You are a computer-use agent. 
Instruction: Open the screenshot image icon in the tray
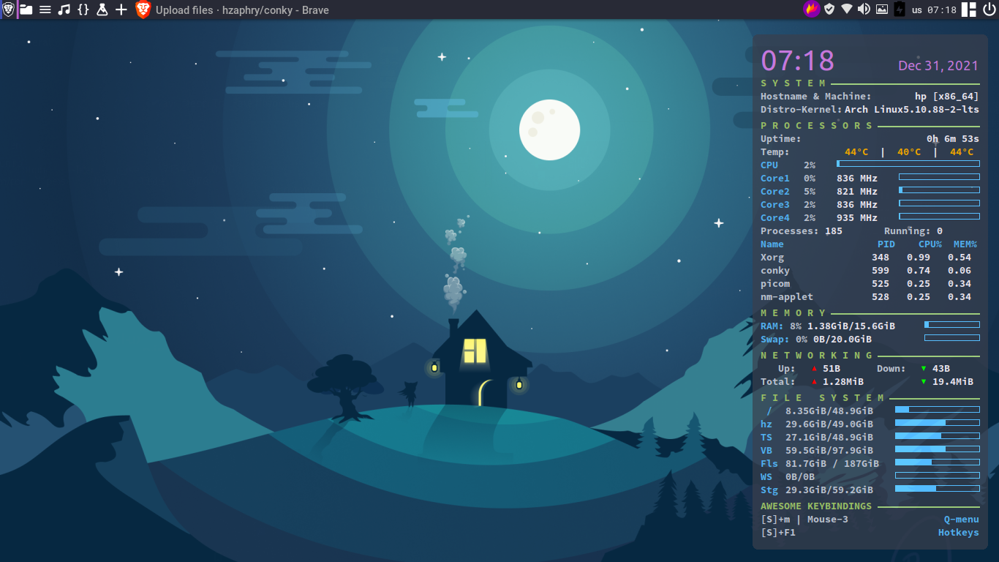click(x=882, y=10)
